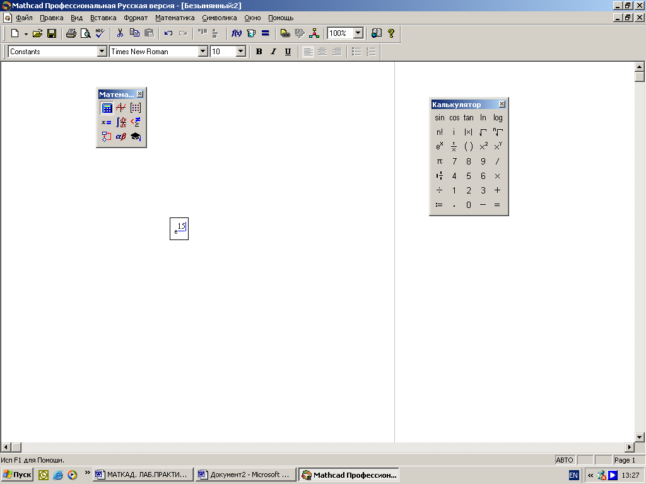Click the vertical scrollbar down arrow
This screenshot has height=484, width=646.
pos(640,437)
